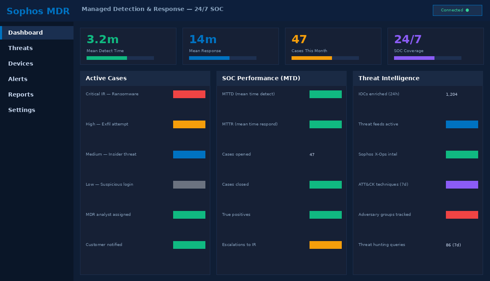This screenshot has width=490, height=281.
Task: Select the High — Exfil attempt case label
Action: coord(107,124)
